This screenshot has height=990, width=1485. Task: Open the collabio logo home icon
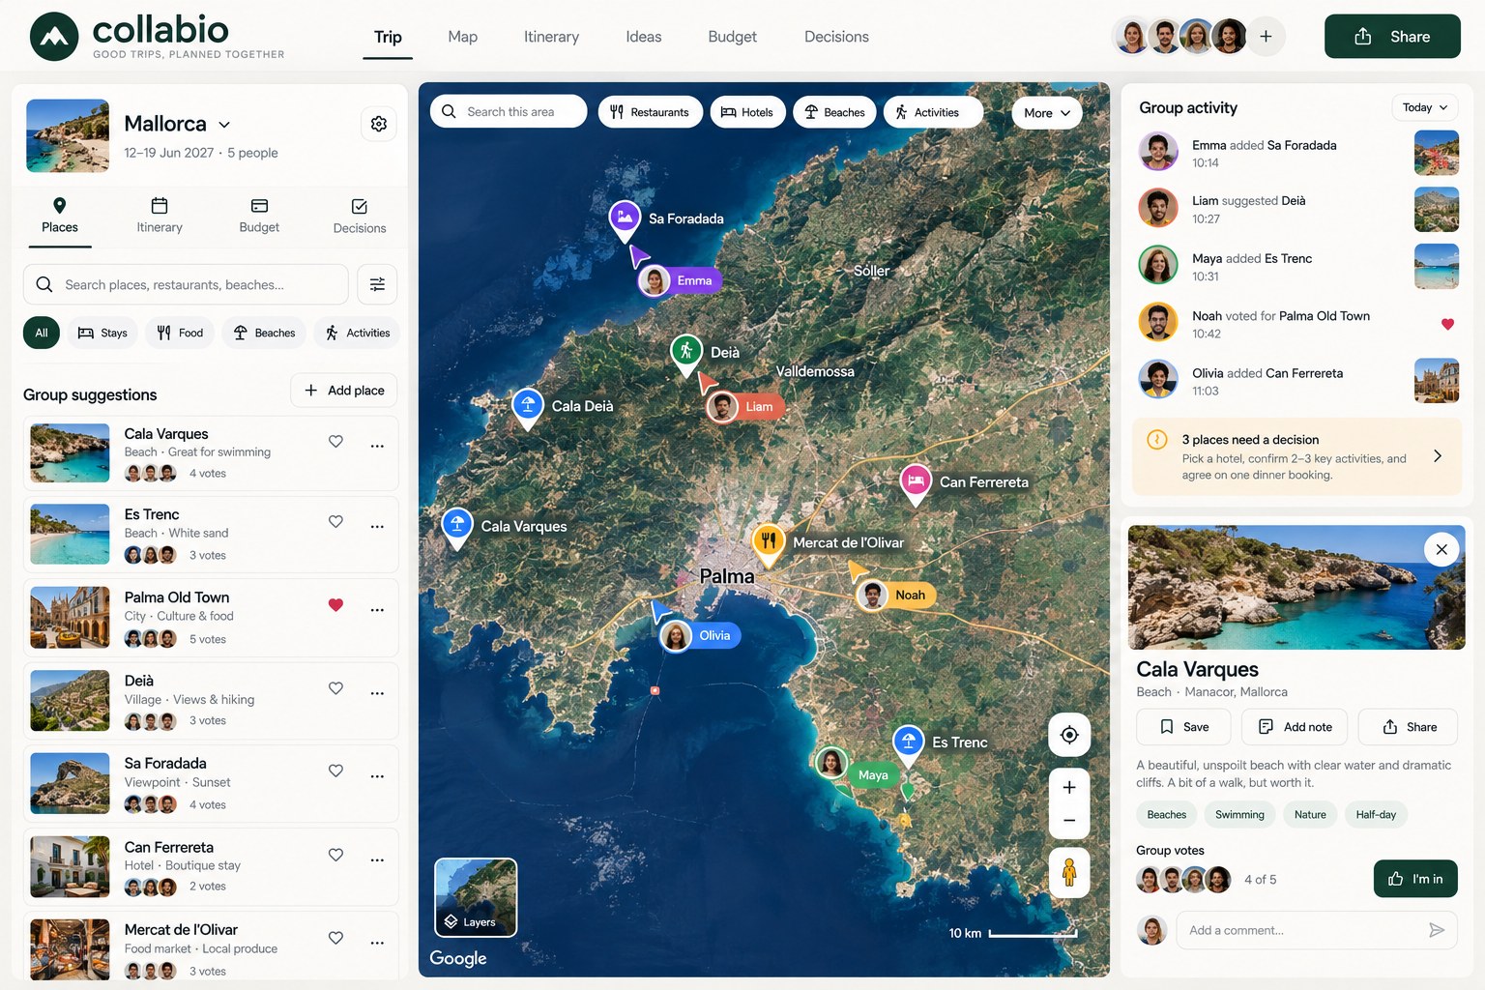coord(54,37)
